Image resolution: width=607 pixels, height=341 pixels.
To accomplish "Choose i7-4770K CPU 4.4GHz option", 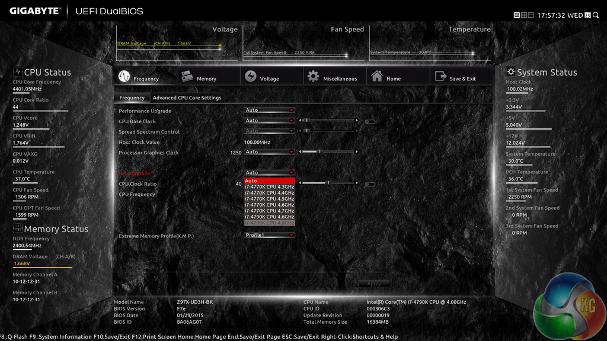I will [270, 193].
